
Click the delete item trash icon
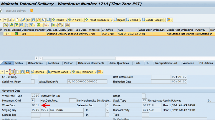pos(22,72)
